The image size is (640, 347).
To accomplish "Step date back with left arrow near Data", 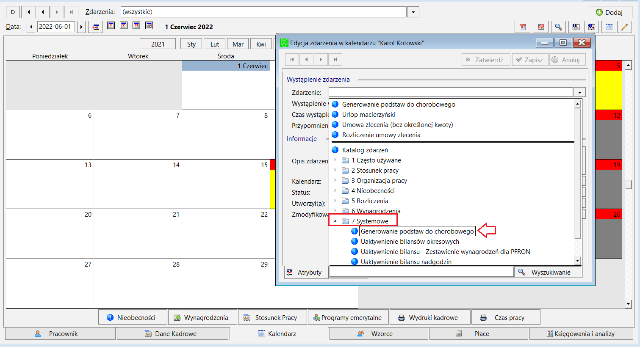I will click(31, 27).
